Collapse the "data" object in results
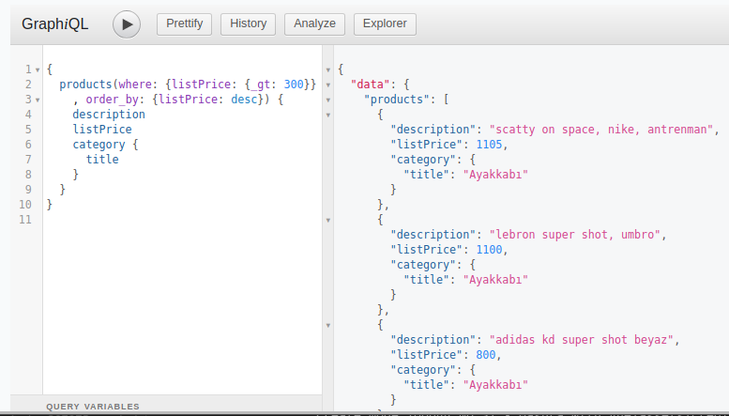This screenshot has width=729, height=416. pos(327,85)
